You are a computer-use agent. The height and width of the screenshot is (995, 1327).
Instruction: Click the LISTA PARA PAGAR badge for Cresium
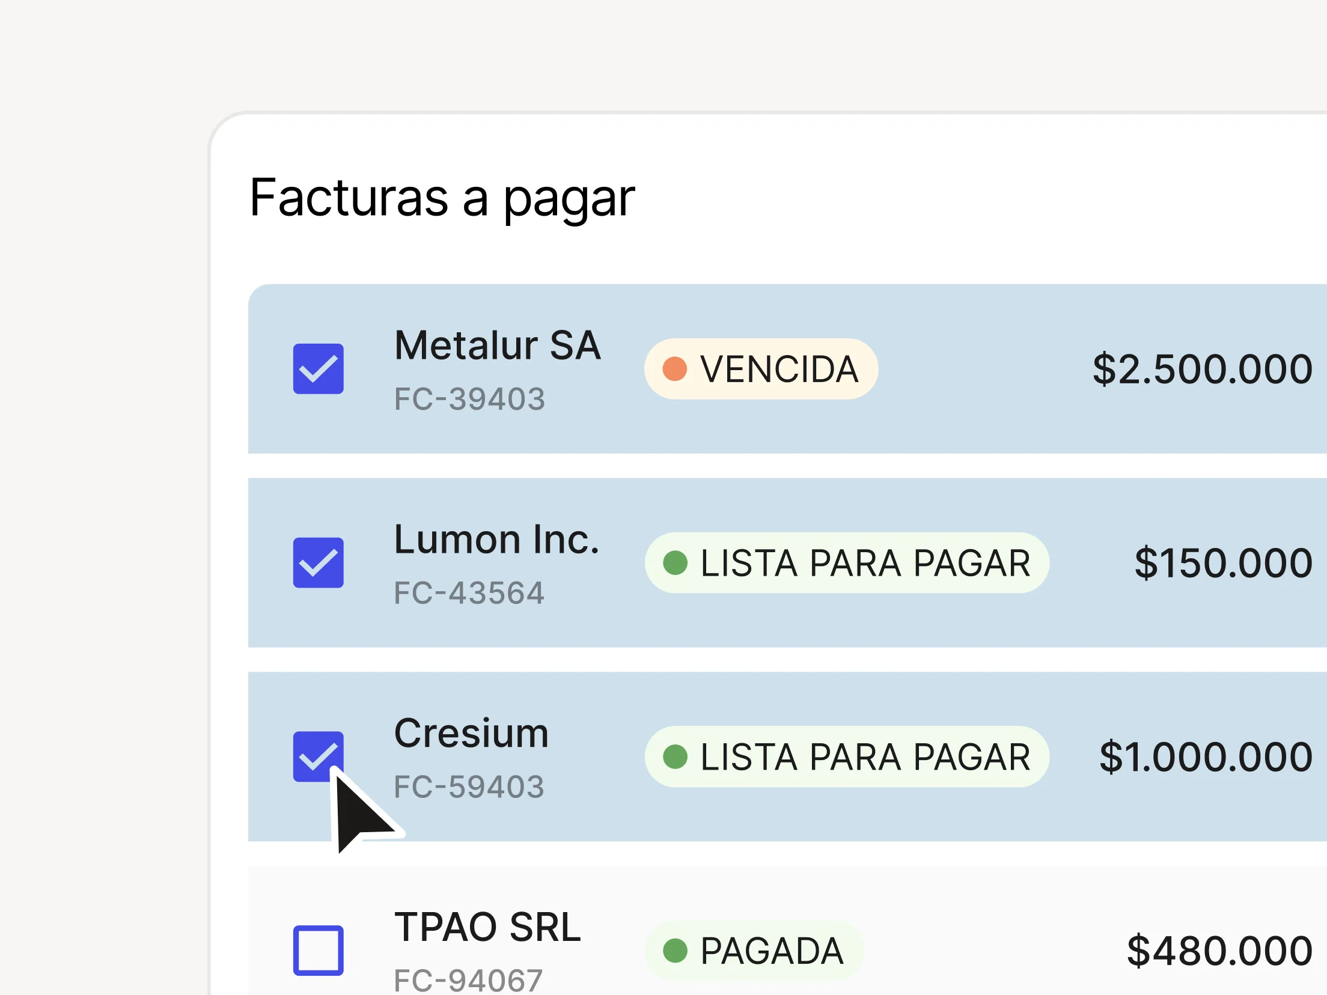[846, 757]
